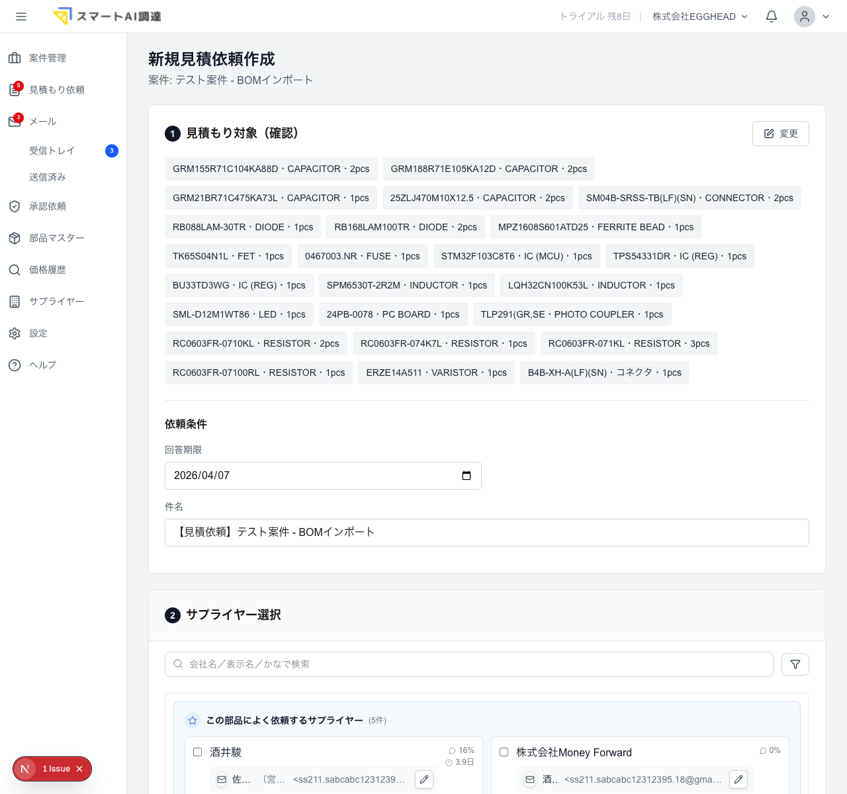Dismiss the 1 Issue badge
The image size is (847, 794).
(79, 769)
